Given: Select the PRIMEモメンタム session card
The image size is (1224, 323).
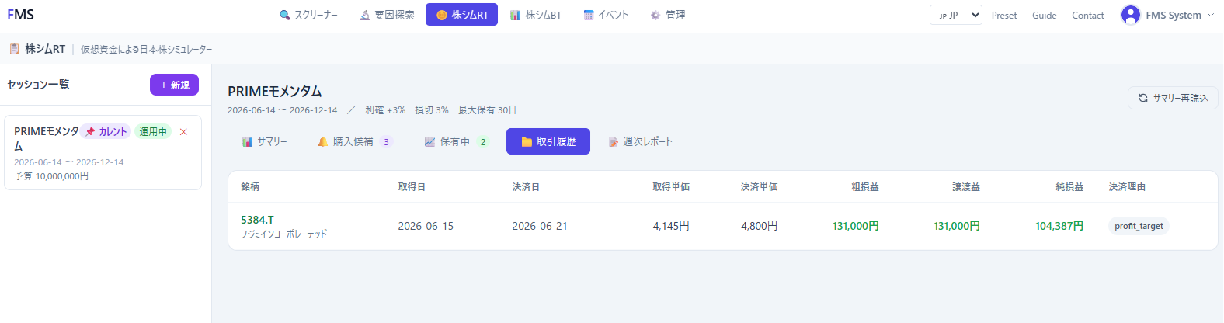Looking at the screenshot, I should click(x=103, y=152).
